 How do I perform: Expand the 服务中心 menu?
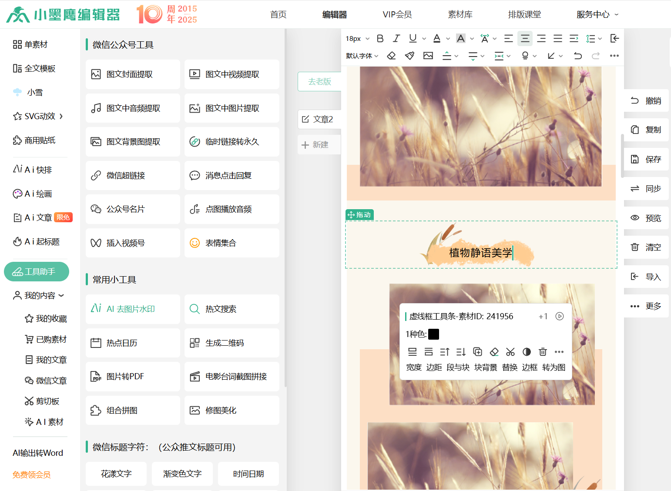pyautogui.click(x=597, y=14)
